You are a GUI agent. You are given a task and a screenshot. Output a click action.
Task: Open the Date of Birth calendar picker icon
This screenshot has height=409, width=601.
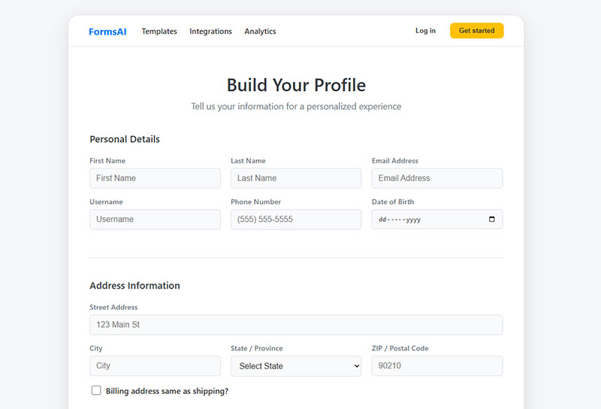(492, 220)
